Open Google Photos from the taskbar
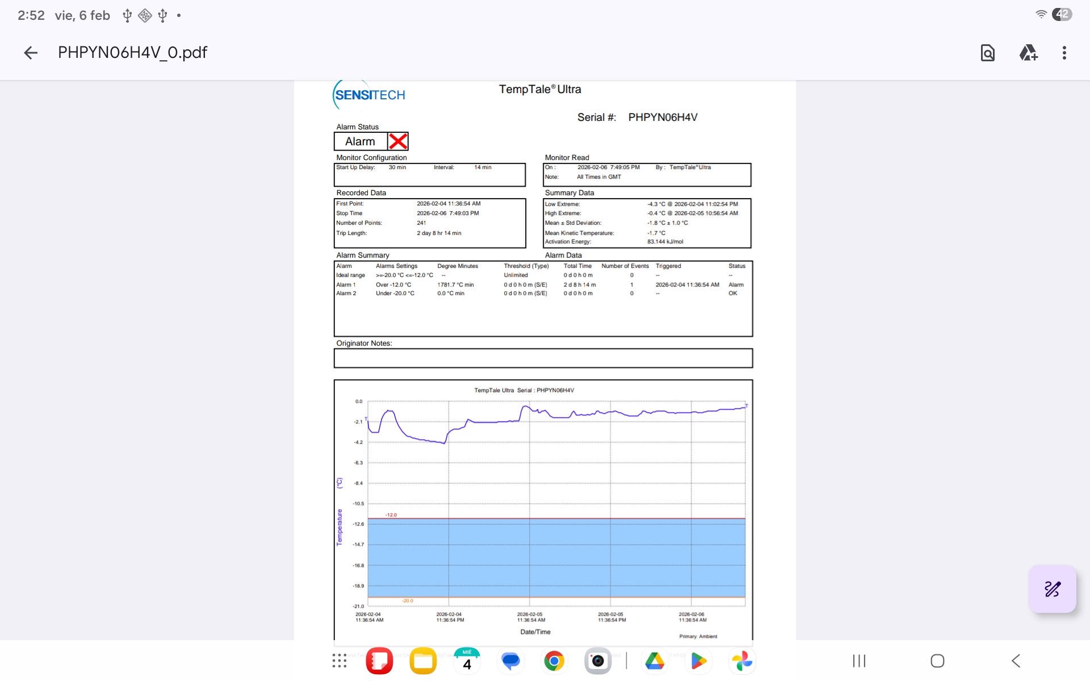Viewport: 1090px width, 681px height. [742, 661]
